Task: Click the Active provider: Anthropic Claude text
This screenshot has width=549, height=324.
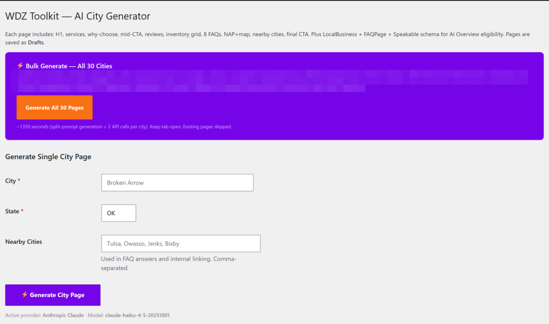Action: 44,315
